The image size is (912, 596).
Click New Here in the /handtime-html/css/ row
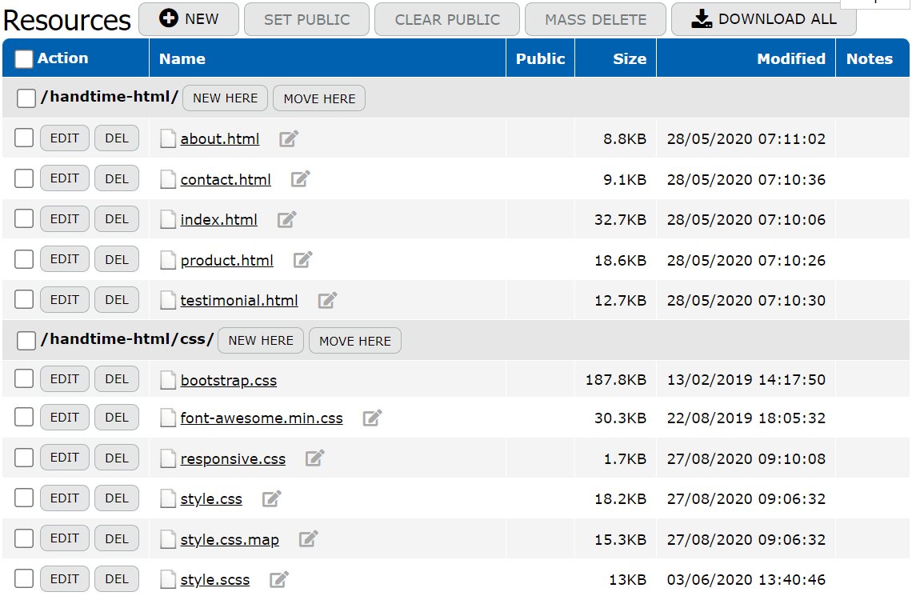pyautogui.click(x=261, y=341)
